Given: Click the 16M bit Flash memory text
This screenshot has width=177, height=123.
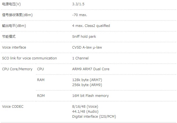Looking at the screenshot, I should coord(90,96).
